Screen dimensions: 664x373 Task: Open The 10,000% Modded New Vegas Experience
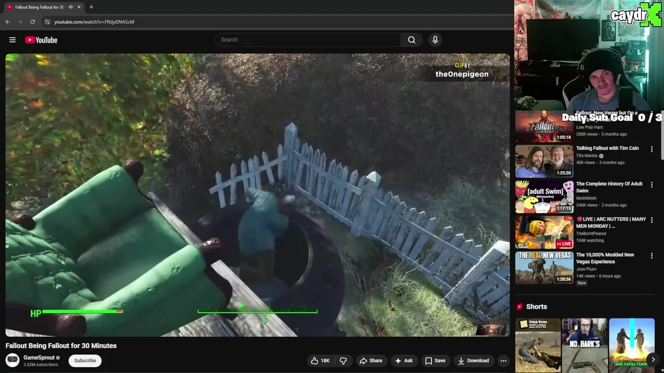click(x=605, y=258)
